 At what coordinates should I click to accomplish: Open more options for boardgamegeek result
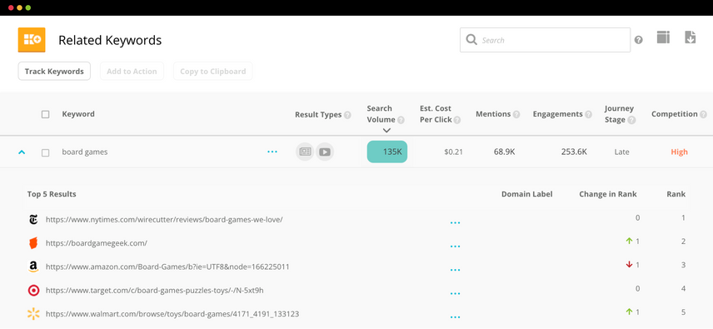tap(455, 247)
